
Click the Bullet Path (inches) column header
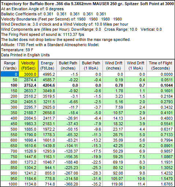pyautogui.click(x=68, y=66)
